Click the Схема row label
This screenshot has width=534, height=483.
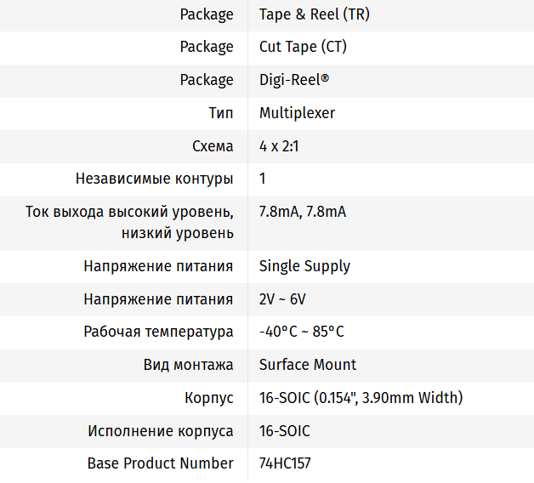(213, 146)
